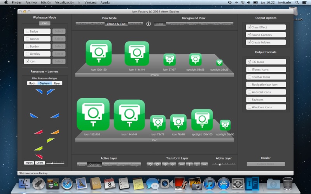Rotate layer counterclockwise in Transform Layer
Image resolution: width=311 pixels, height=194 pixels.
point(150,165)
